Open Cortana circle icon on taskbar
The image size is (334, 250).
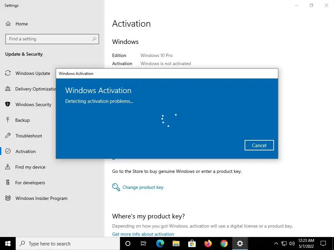128,243
